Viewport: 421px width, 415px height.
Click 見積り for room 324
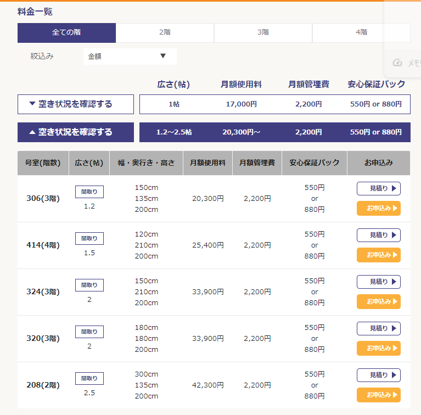tap(379, 282)
